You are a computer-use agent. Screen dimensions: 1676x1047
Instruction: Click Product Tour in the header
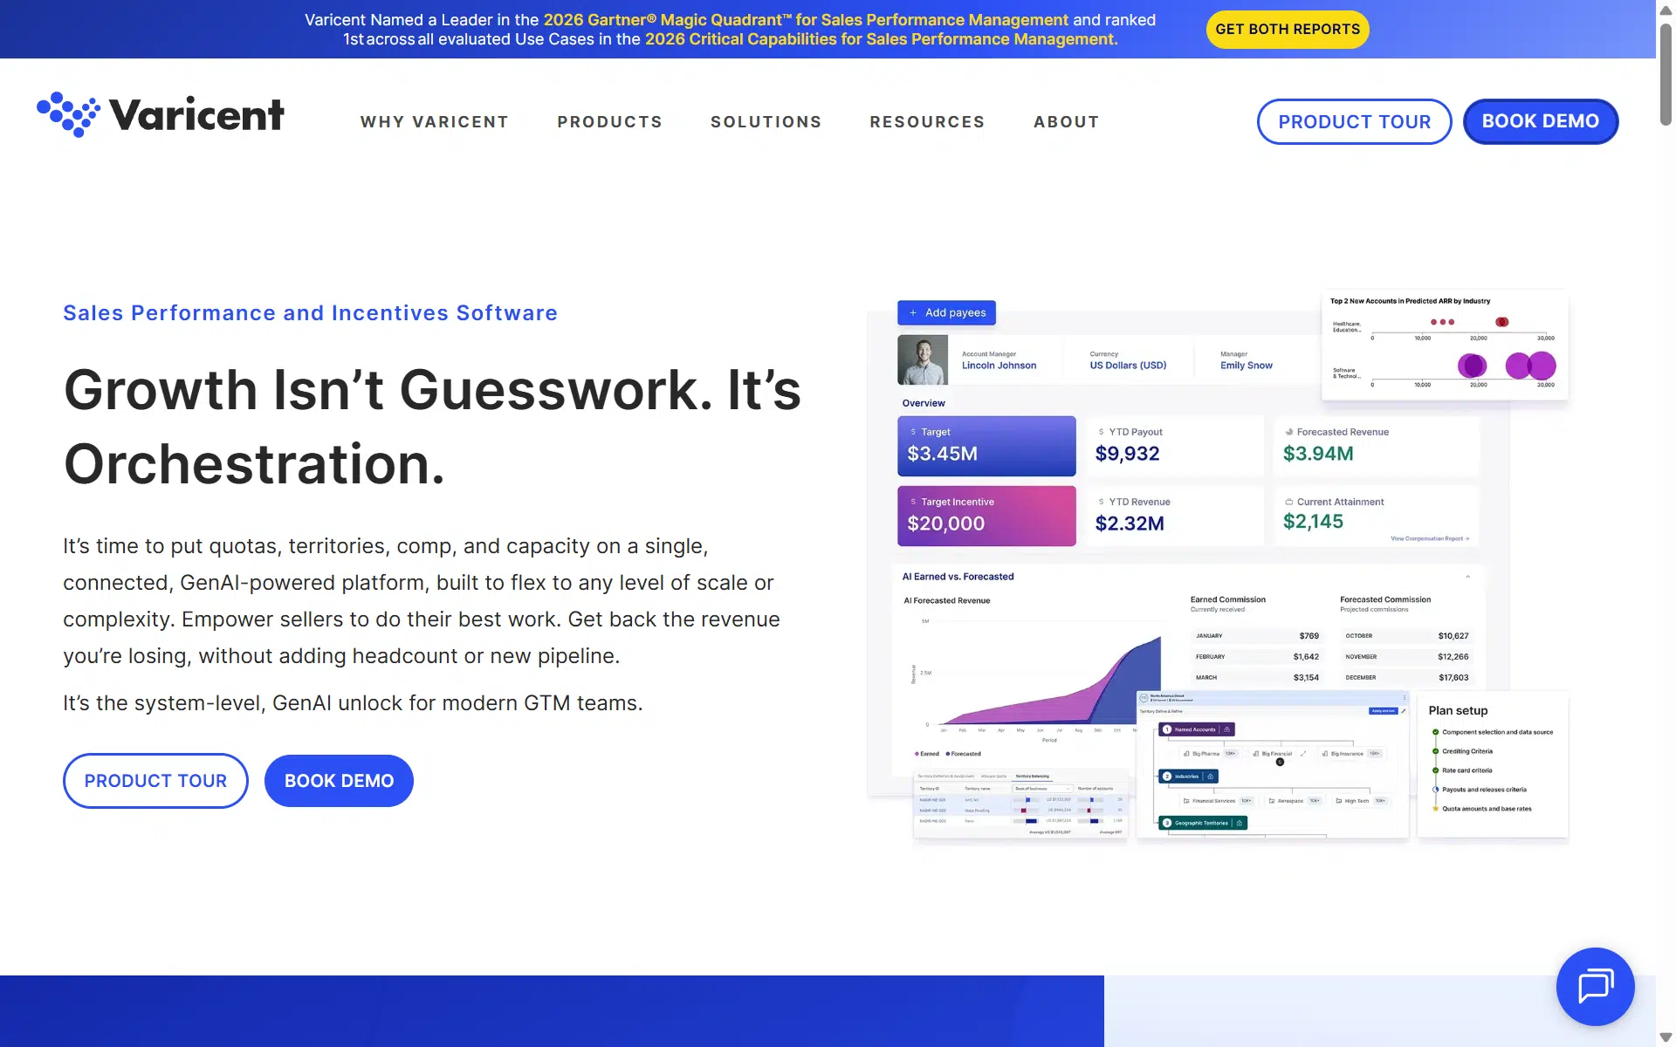(x=1355, y=121)
